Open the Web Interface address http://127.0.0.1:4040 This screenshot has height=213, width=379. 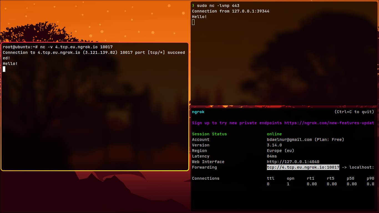293,162
